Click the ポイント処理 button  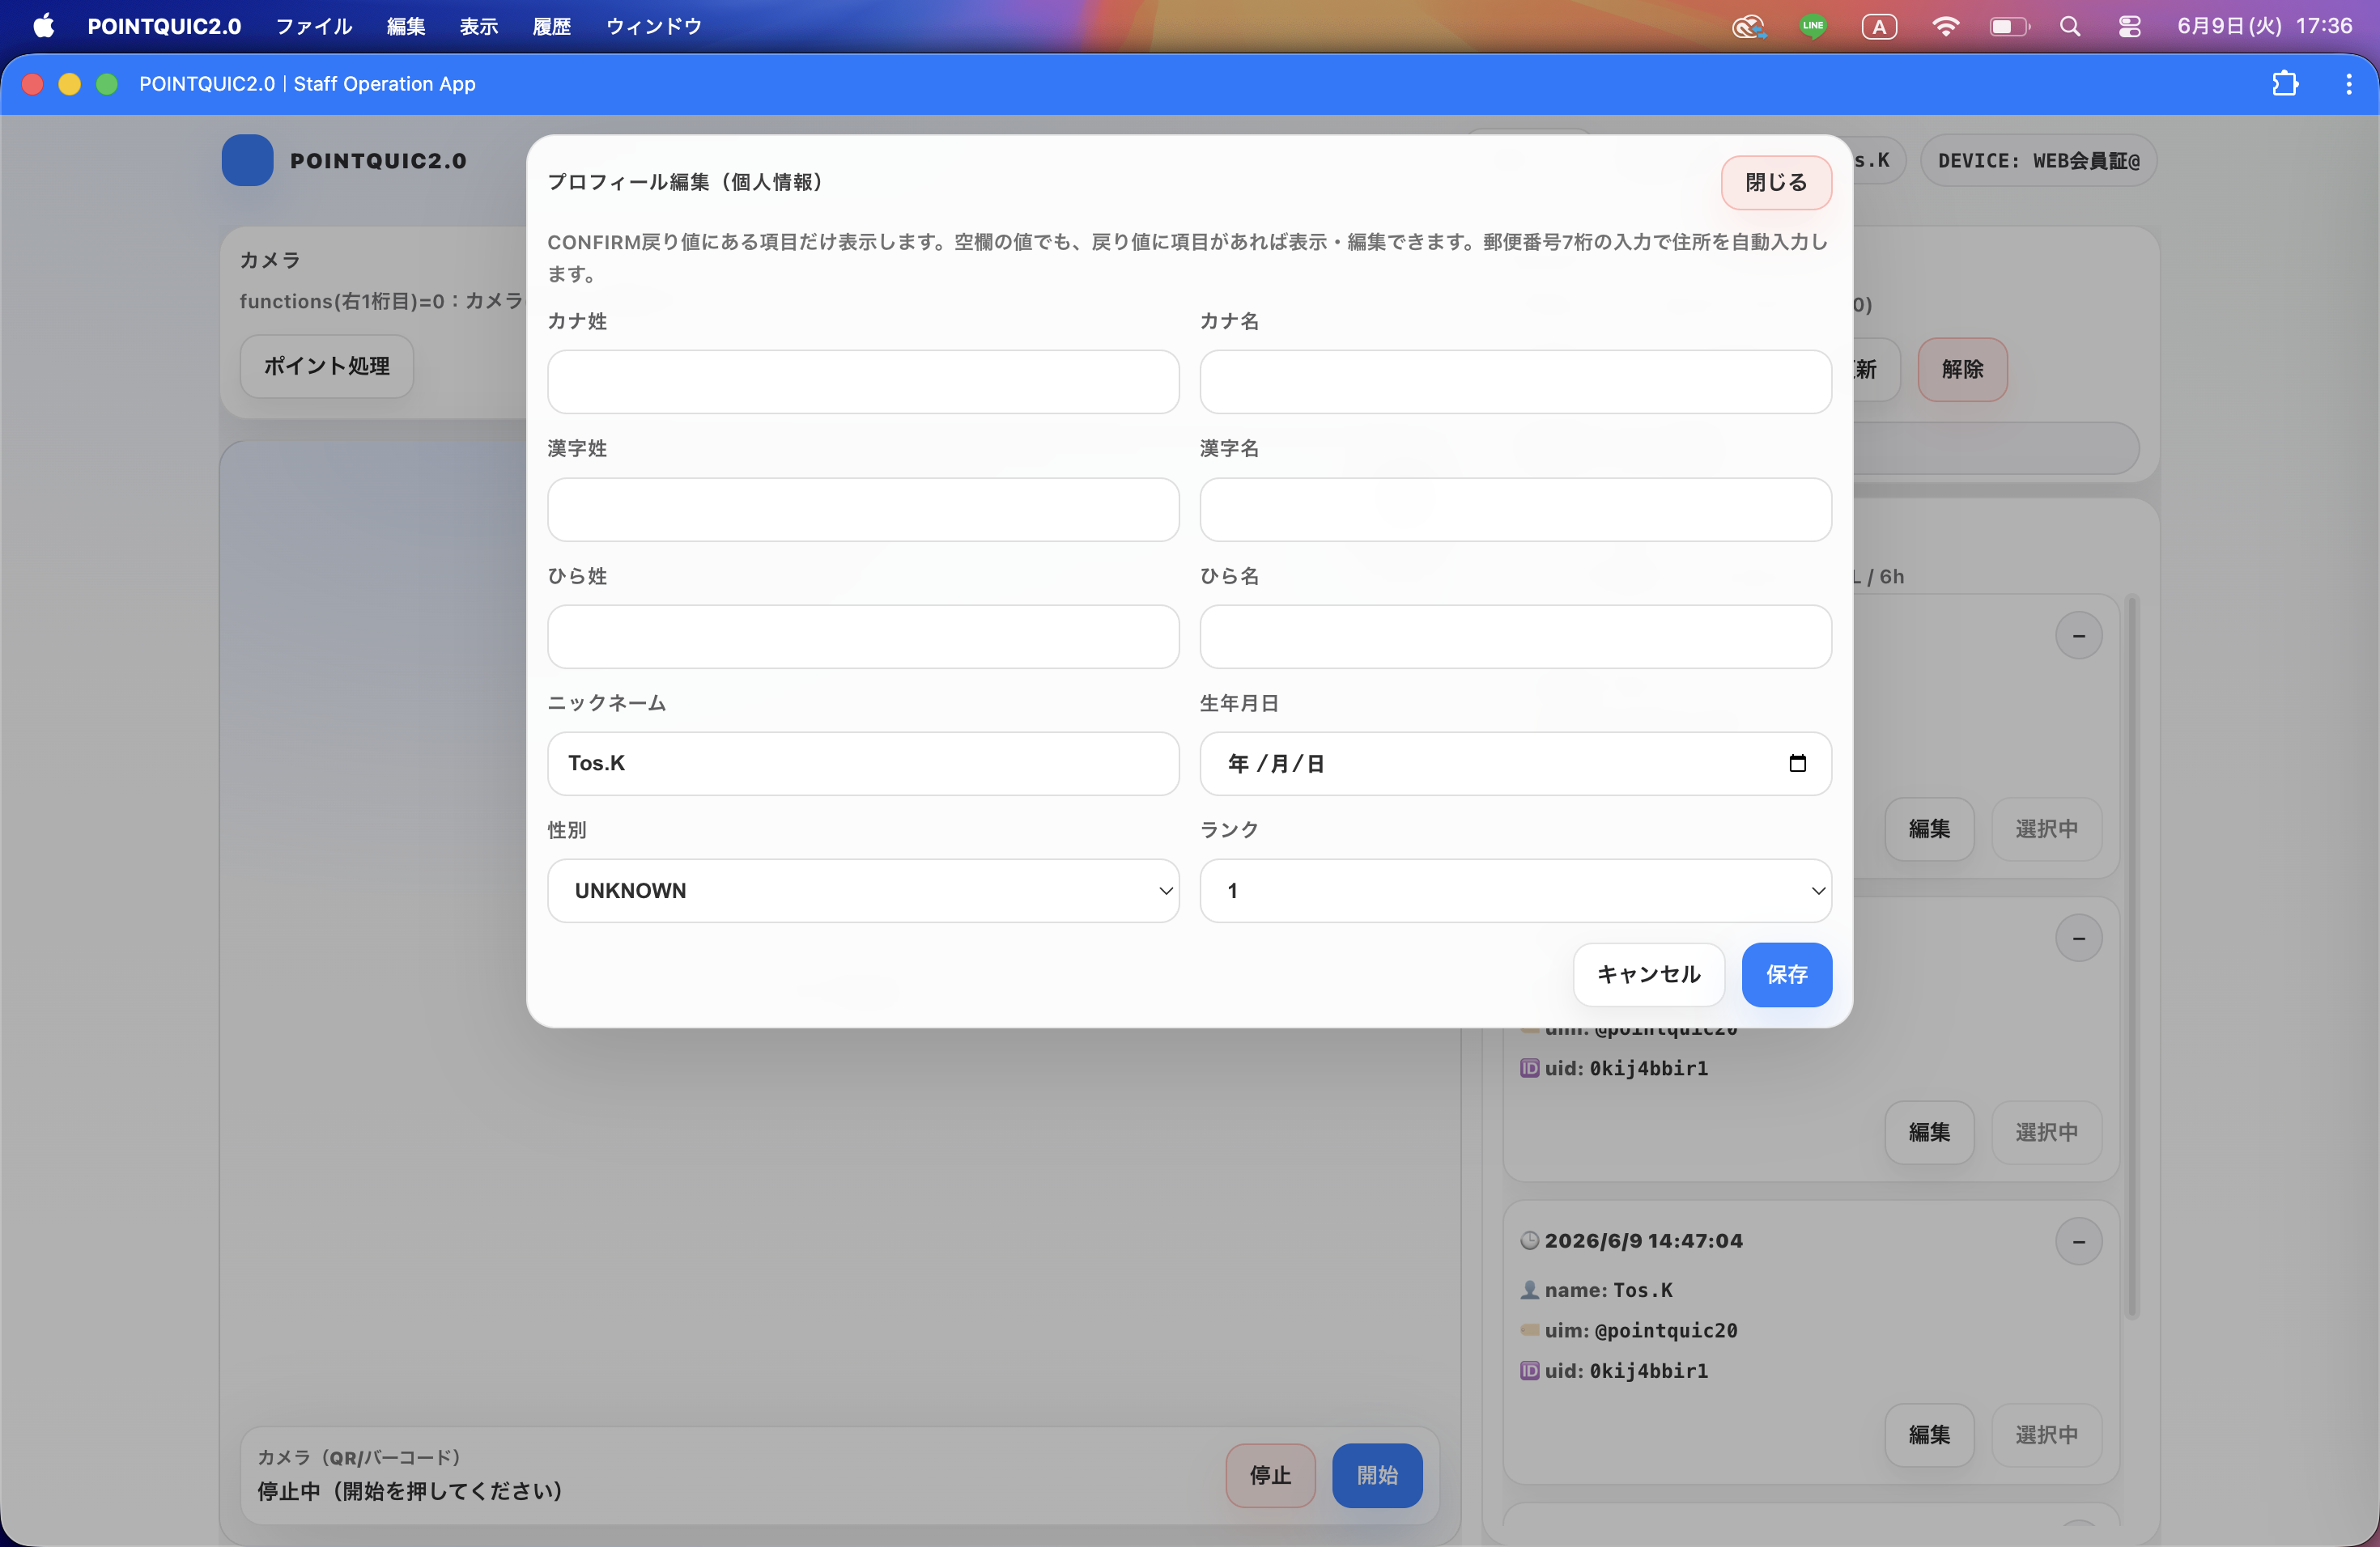[327, 366]
